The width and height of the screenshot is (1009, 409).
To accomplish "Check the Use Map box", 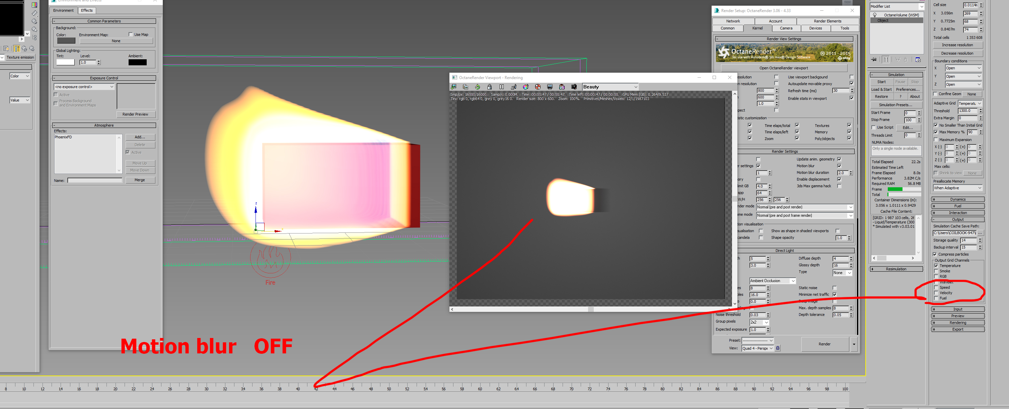I will coord(131,35).
